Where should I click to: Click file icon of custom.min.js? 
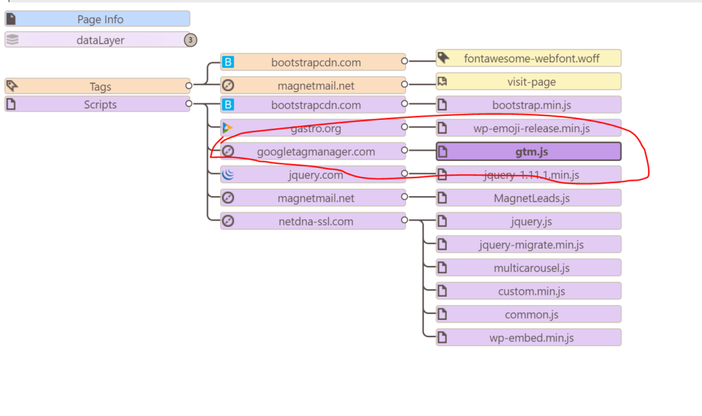[442, 291]
